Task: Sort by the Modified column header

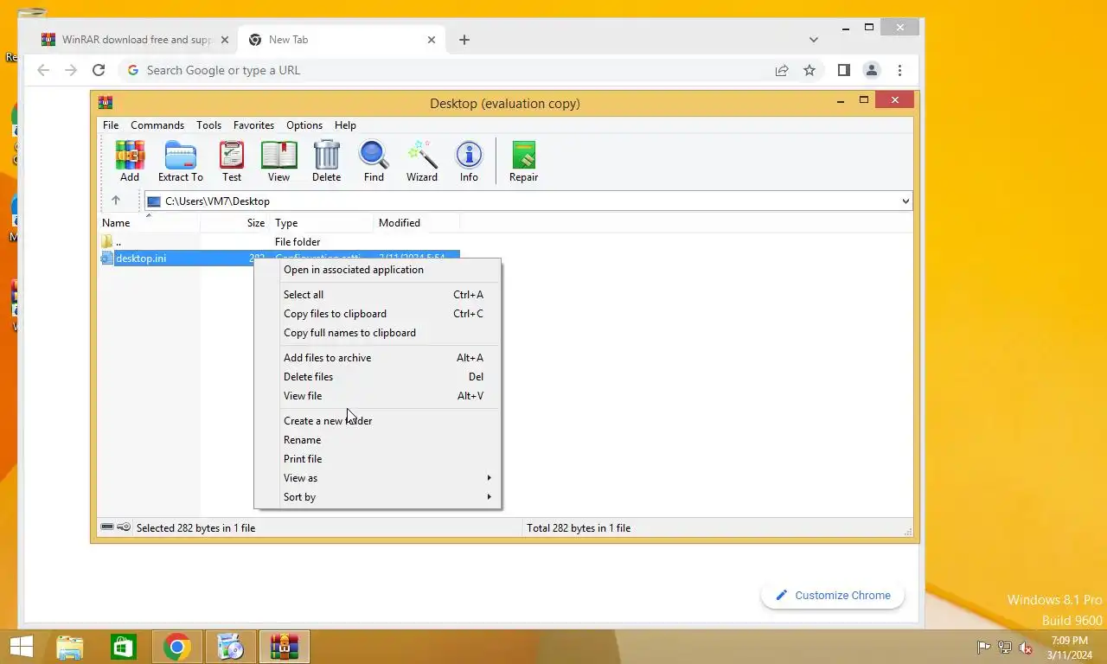Action: tap(417, 223)
